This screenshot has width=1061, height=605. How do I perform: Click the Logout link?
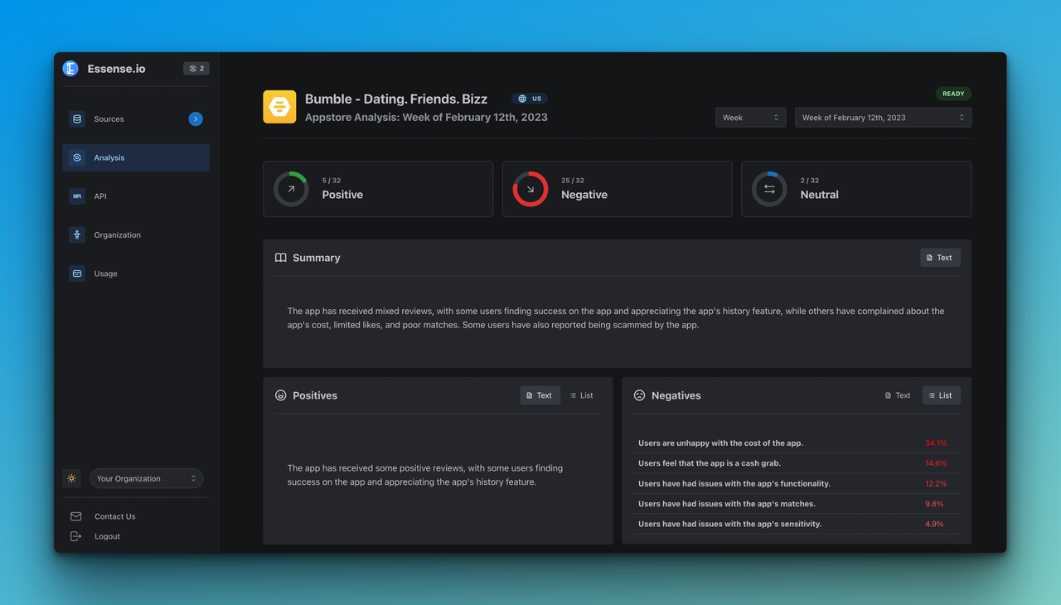click(x=107, y=536)
